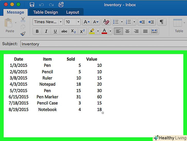
Task: Toggle Italic formatting
Action: click(46, 31)
